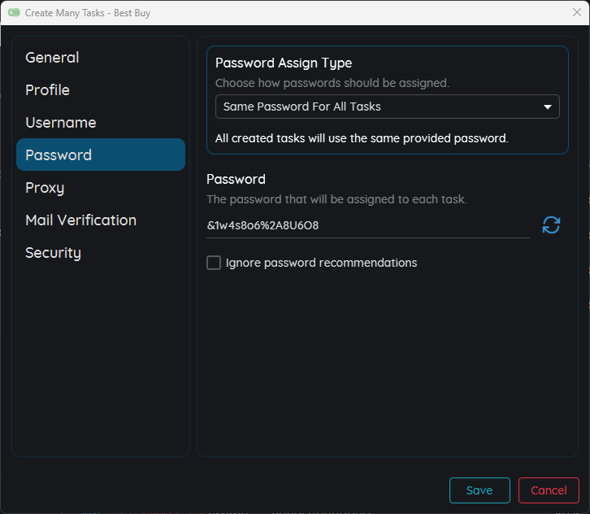Click the All created tasks description text

(362, 138)
